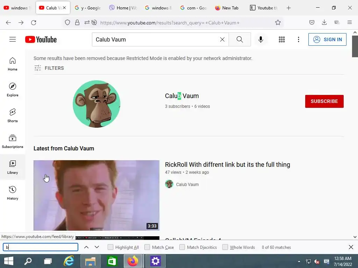Switch to the Home | Viber tab
The image size is (358, 268).
click(x=123, y=8)
